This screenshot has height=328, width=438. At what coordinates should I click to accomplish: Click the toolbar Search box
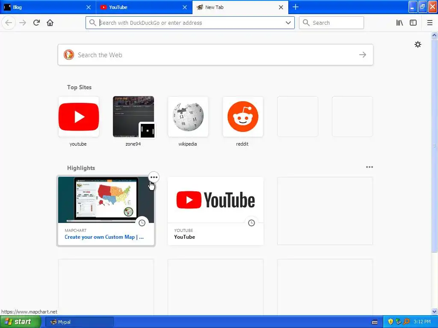[331, 23]
